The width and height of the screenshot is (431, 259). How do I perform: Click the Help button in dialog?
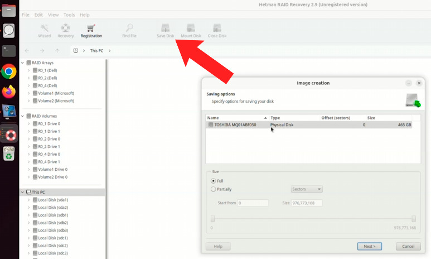click(218, 246)
